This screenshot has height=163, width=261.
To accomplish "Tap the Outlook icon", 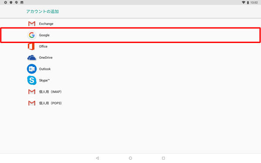I will 32,69.
